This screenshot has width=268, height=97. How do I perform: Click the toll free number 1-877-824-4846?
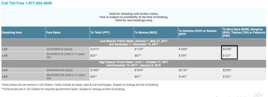point(38,3)
